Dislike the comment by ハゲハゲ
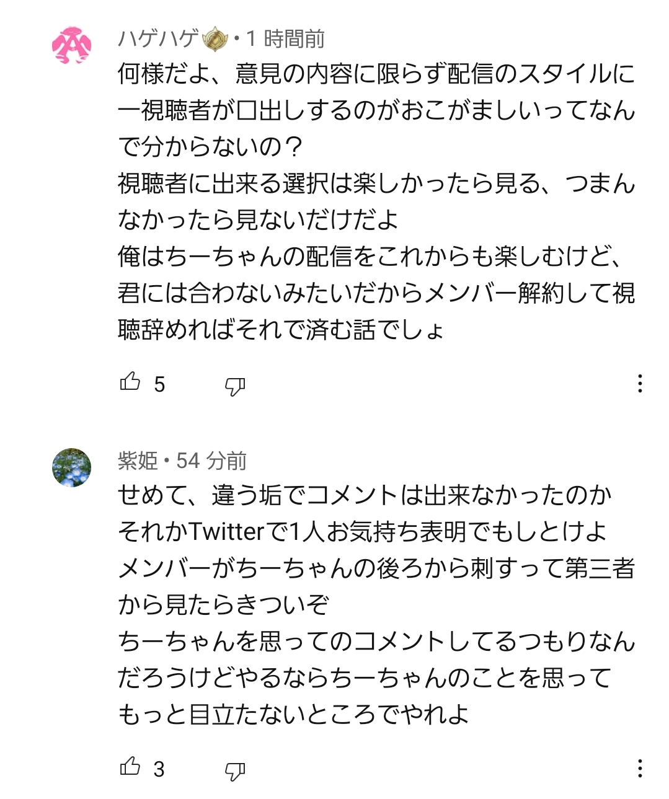This screenshot has height=799, width=669. [x=234, y=386]
